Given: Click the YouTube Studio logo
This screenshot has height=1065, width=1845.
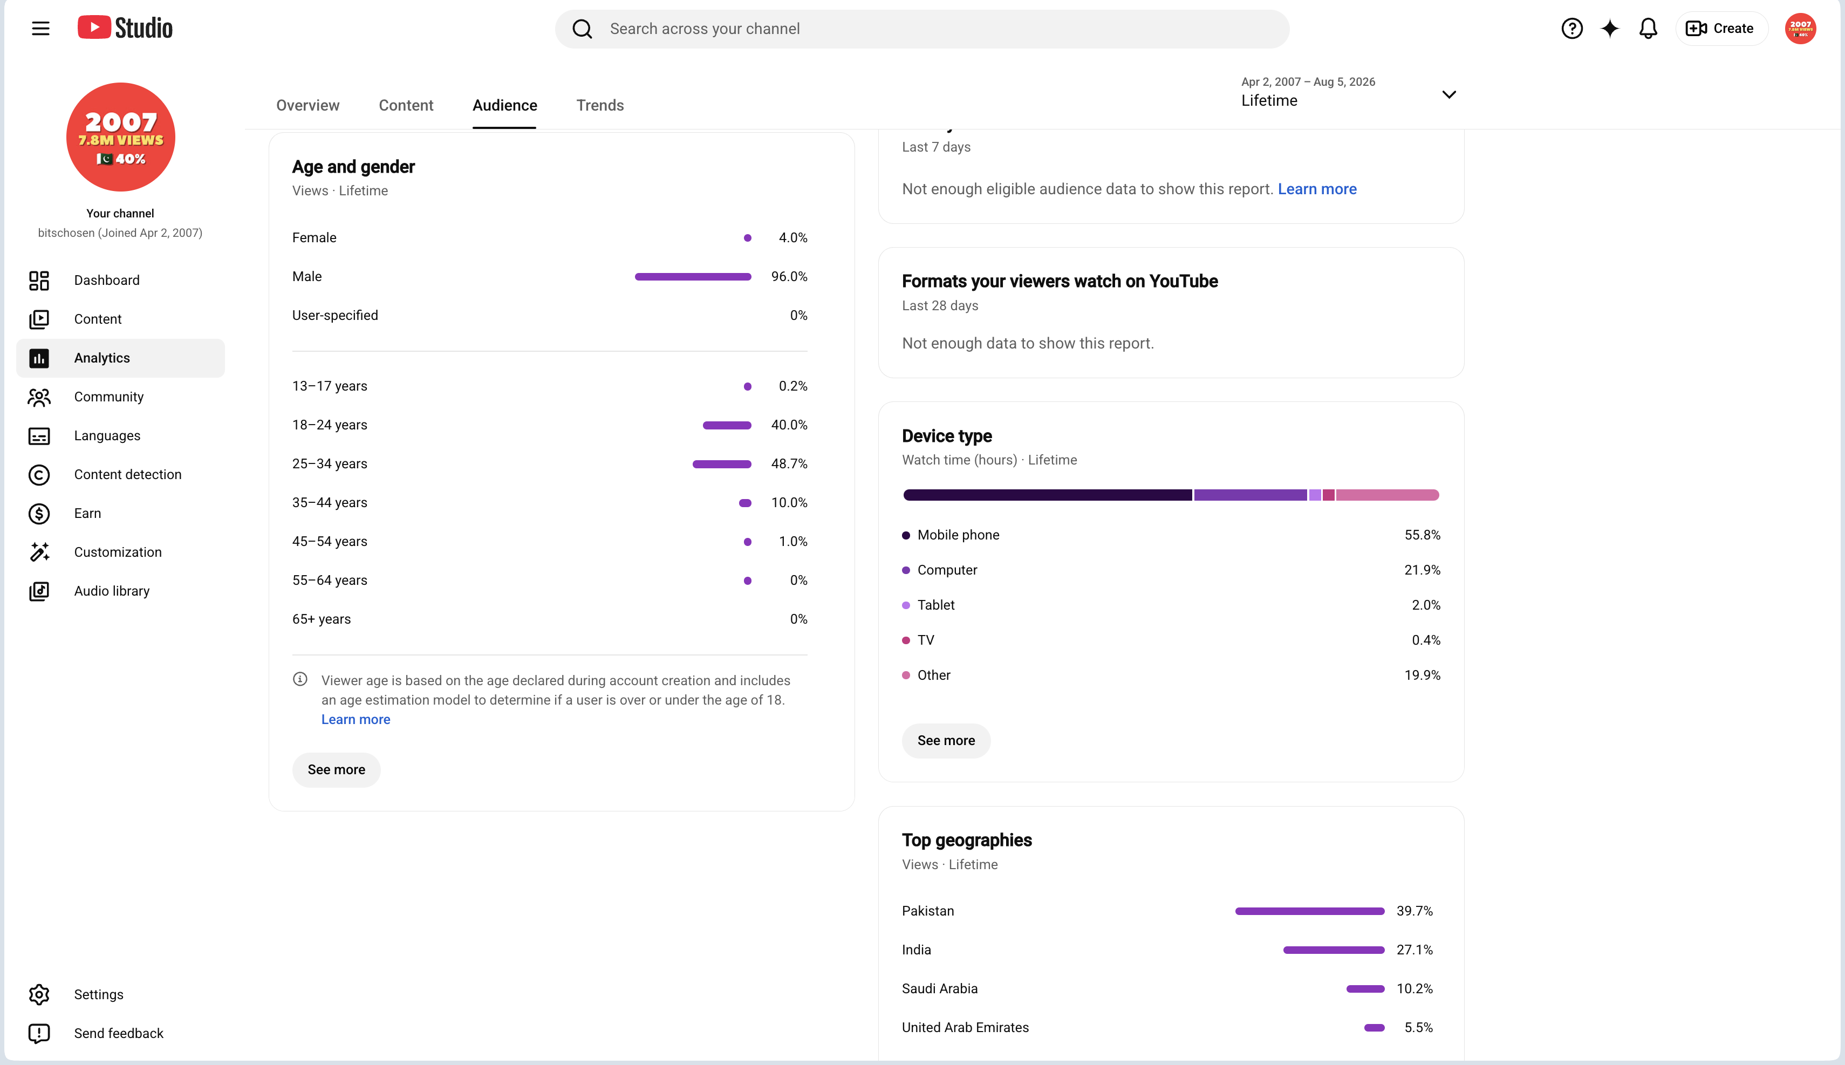Looking at the screenshot, I should pos(125,28).
